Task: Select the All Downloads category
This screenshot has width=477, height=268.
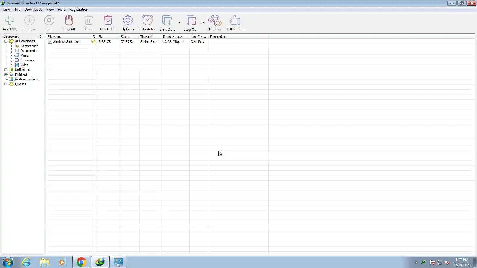Action: [x=25, y=41]
